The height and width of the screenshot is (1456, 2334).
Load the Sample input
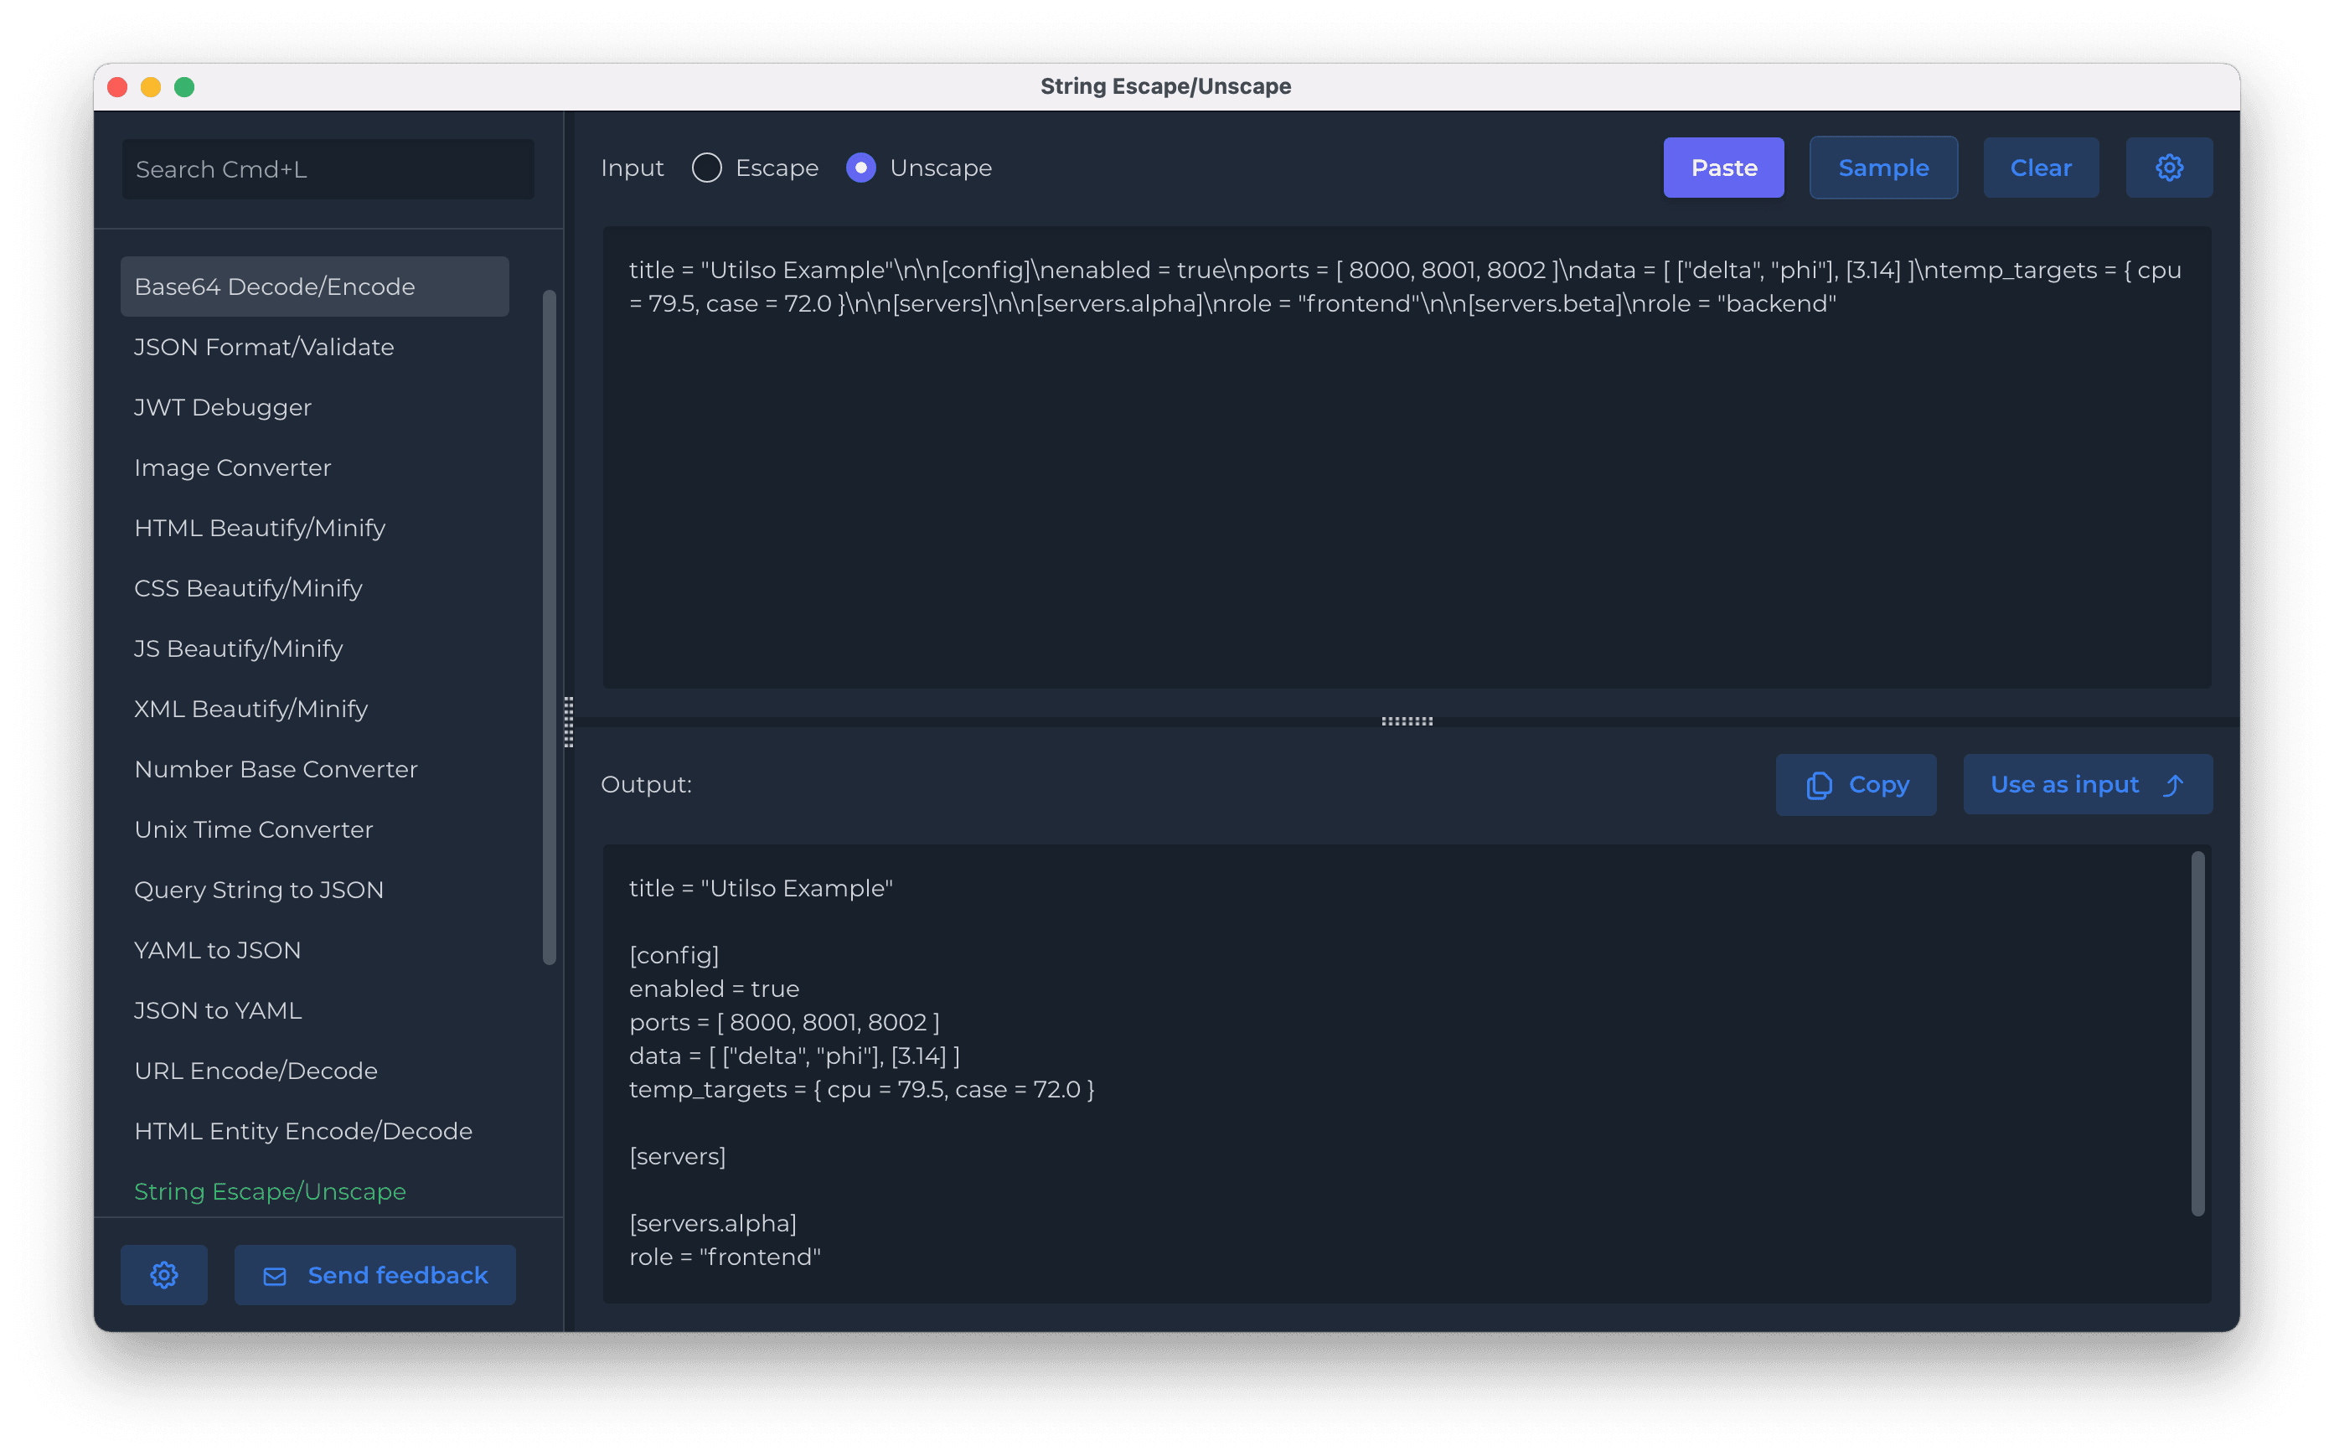coord(1882,168)
